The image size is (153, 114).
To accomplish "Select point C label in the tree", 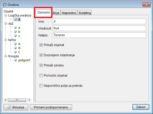I will [x=19, y=52].
